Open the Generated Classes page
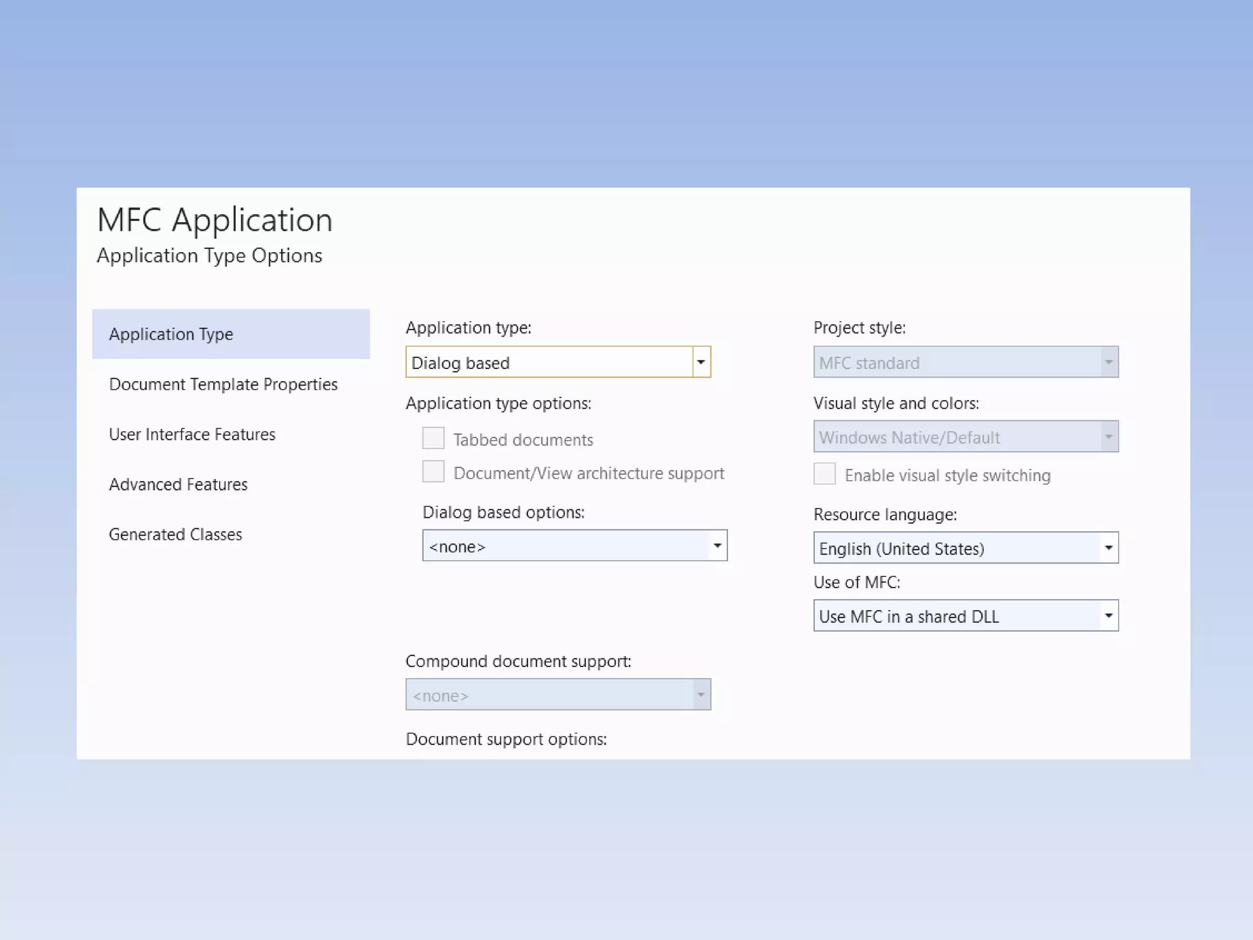Screen dimensions: 1253x940 click(176, 535)
